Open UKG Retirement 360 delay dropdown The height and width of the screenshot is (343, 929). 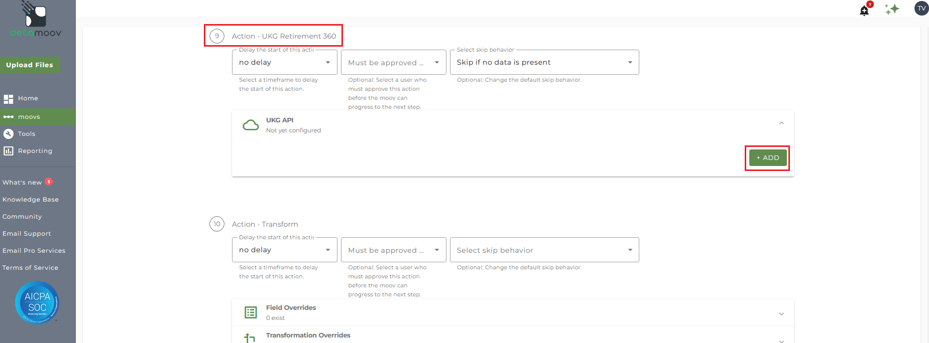pyautogui.click(x=285, y=62)
